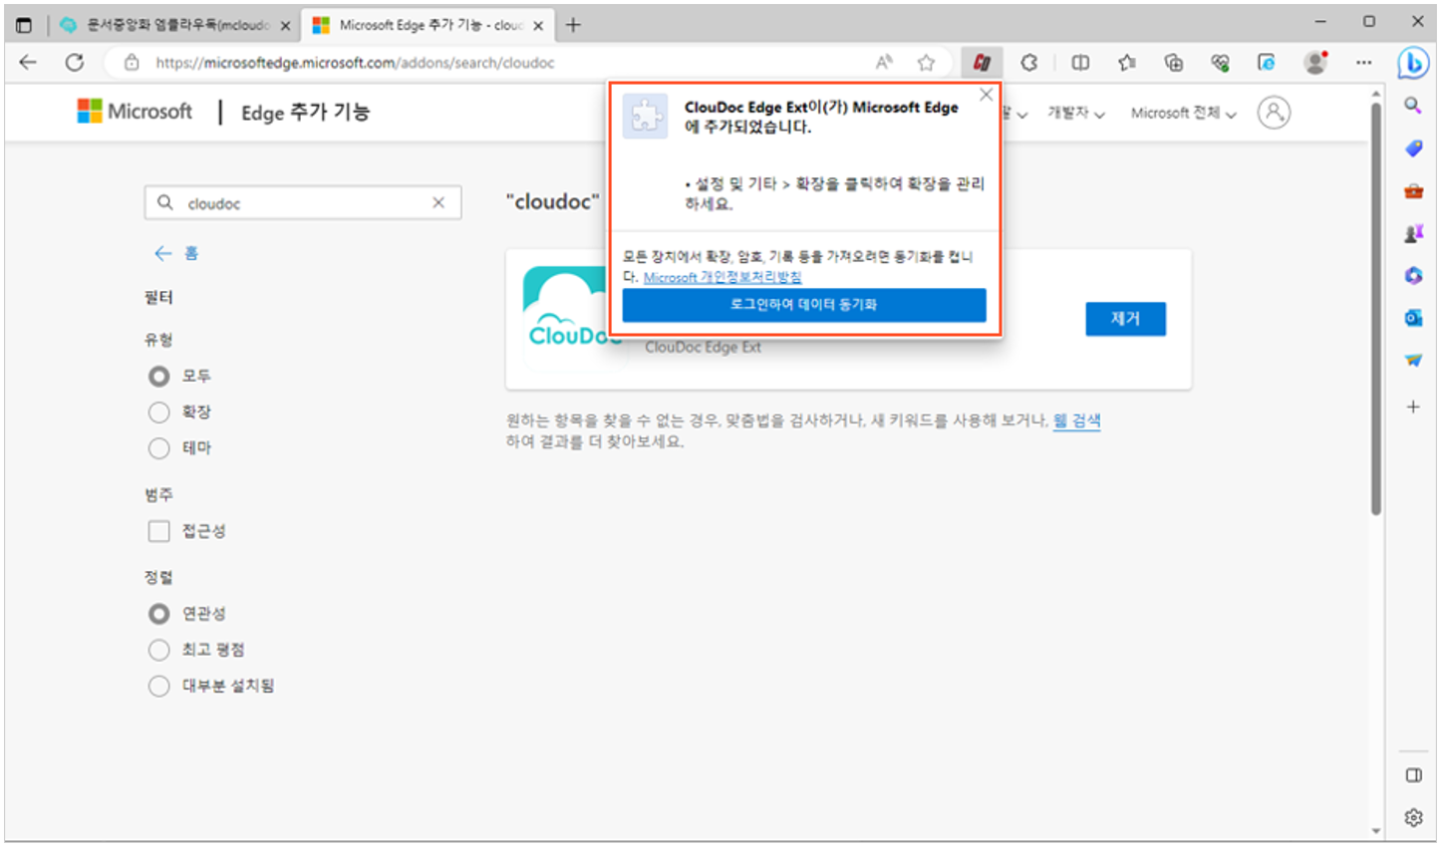Select the 모두 type filter
The width and height of the screenshot is (1444, 847).
tap(158, 377)
